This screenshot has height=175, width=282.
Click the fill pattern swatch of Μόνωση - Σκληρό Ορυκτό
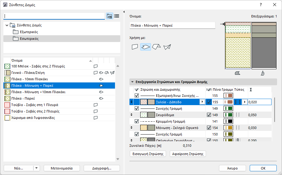pos(144,128)
